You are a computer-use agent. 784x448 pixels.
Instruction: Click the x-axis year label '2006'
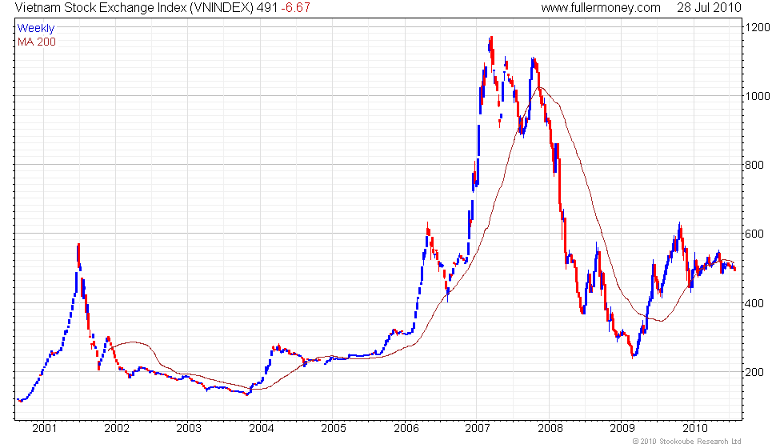(x=406, y=428)
